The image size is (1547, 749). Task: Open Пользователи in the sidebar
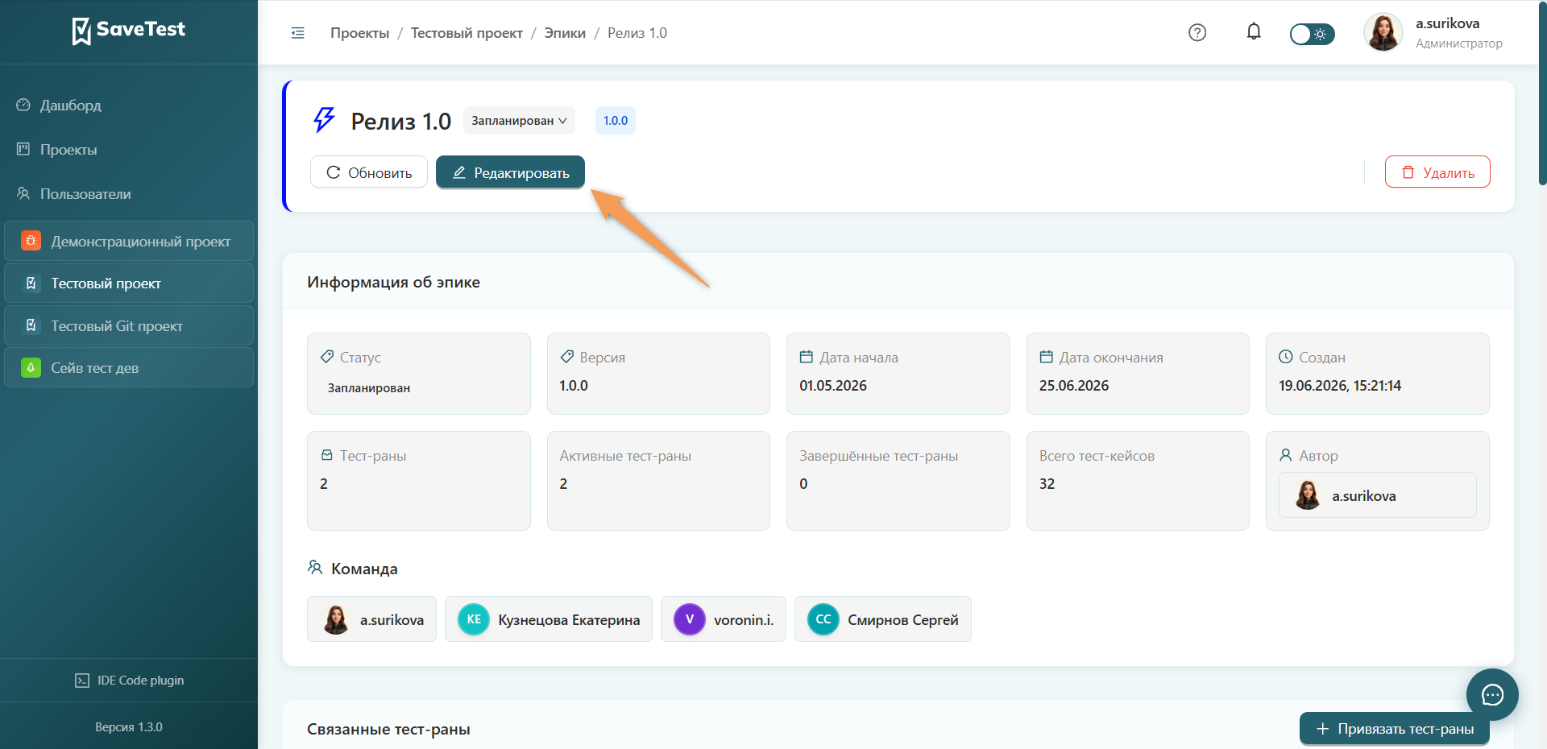(x=85, y=194)
